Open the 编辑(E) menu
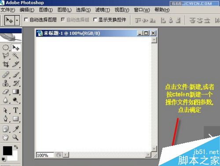220x166 pixels. pos(27,10)
